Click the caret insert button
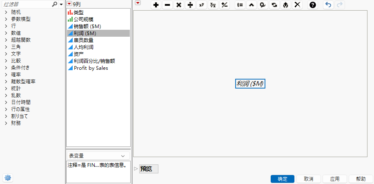Screen dimensions: 374x184 [x=252, y=5]
